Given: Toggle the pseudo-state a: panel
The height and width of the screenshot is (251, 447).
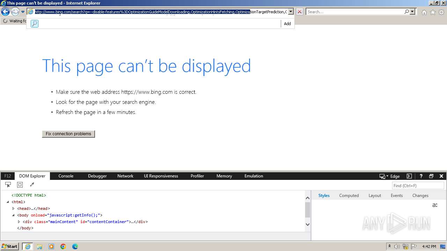Looking at the screenshot, I should 435,205.
